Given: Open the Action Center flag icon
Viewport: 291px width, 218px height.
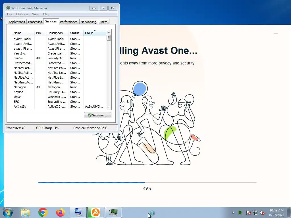Looking at the screenshot, I should 248,213.
